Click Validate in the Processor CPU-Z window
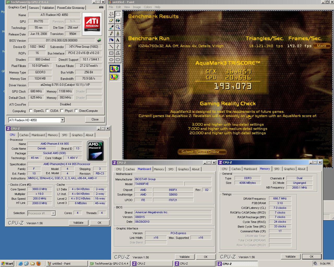The width and height of the screenshot is (334, 267). point(78,223)
